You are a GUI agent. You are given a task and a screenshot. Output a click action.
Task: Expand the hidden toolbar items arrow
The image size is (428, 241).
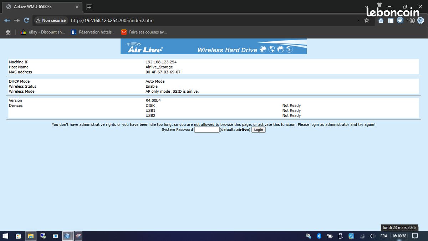[407, 21]
